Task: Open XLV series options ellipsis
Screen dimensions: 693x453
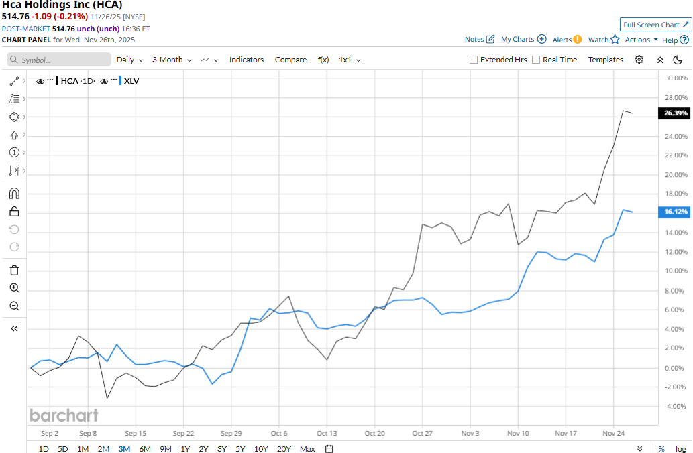Action: 114,80
